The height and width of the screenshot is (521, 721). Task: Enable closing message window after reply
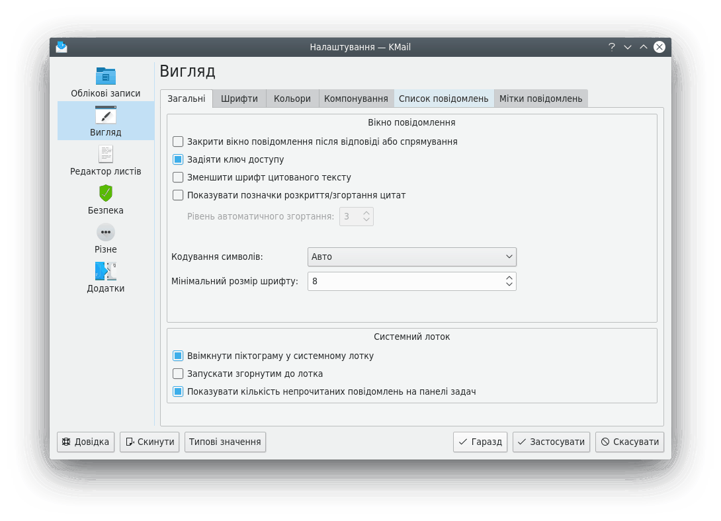pos(178,141)
